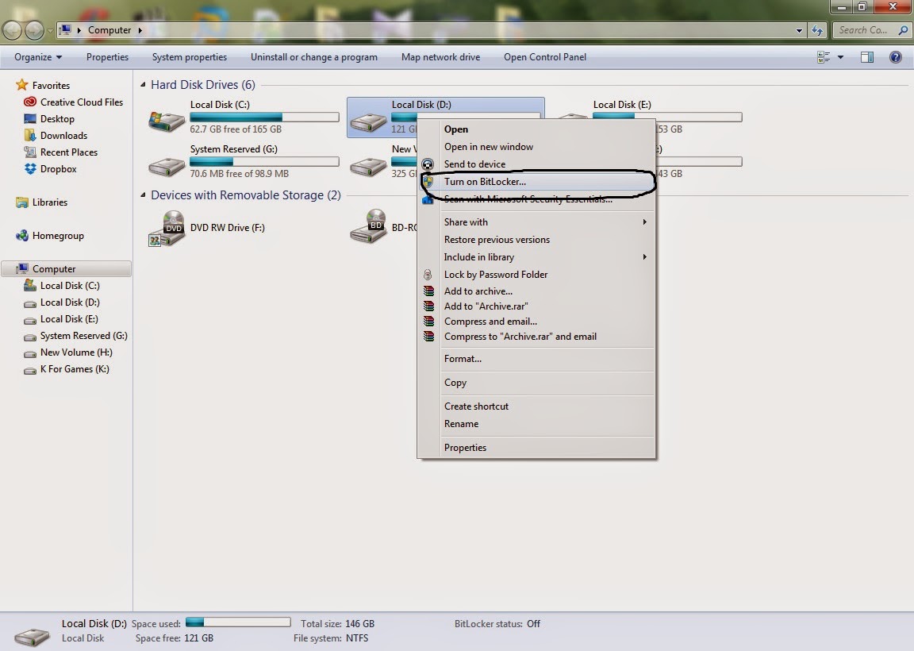Expand the arrow after Computer in breadcrumb
The height and width of the screenshot is (651, 914).
click(x=140, y=30)
